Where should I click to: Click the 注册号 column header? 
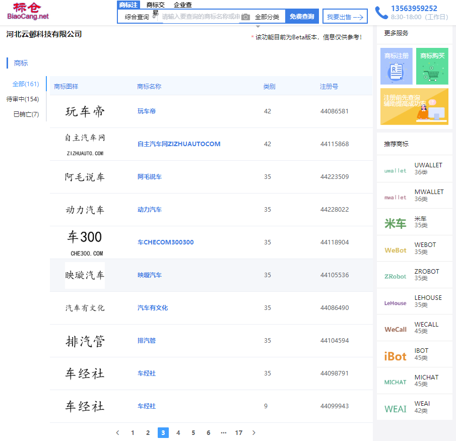pyautogui.click(x=329, y=86)
